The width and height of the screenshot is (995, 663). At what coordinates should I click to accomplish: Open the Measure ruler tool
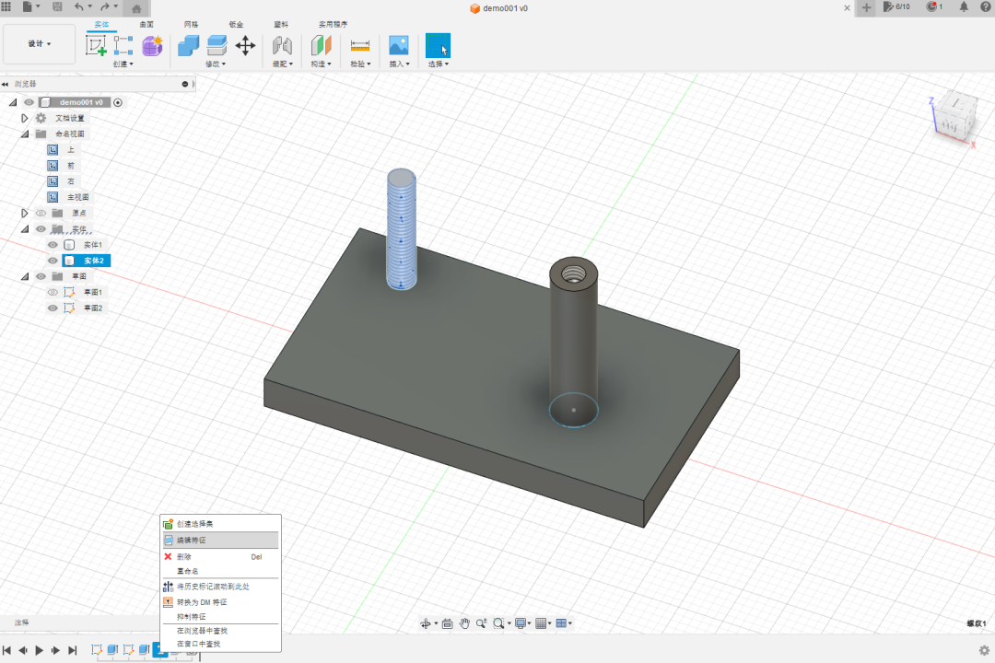click(360, 46)
